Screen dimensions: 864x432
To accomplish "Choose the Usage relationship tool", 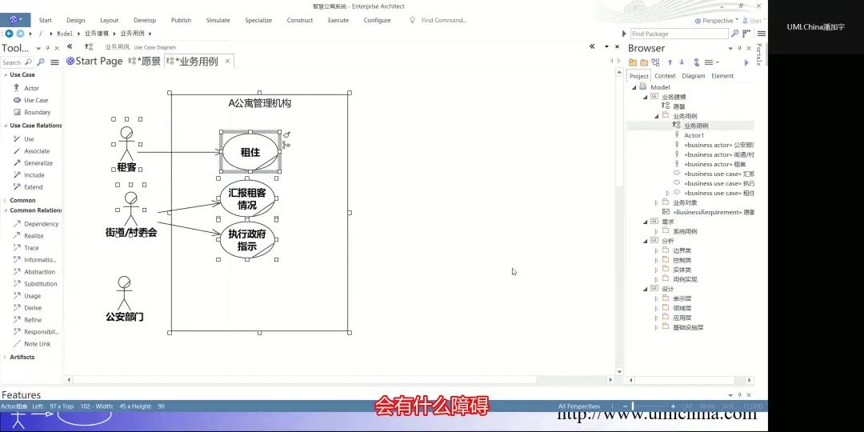I will click(x=27, y=296).
